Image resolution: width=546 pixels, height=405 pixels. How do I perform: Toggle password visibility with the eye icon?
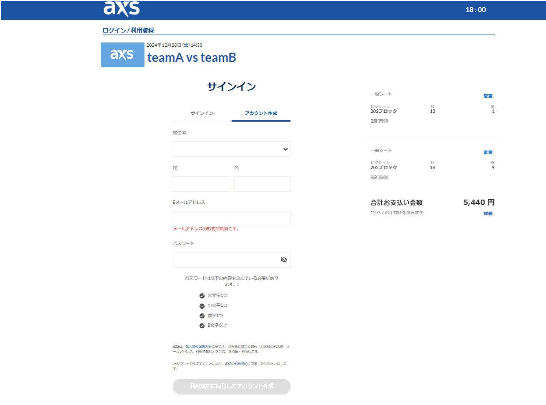point(284,260)
